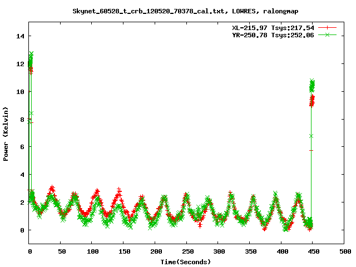
Task: Click x-axis tick label 200
Action: click(156, 251)
